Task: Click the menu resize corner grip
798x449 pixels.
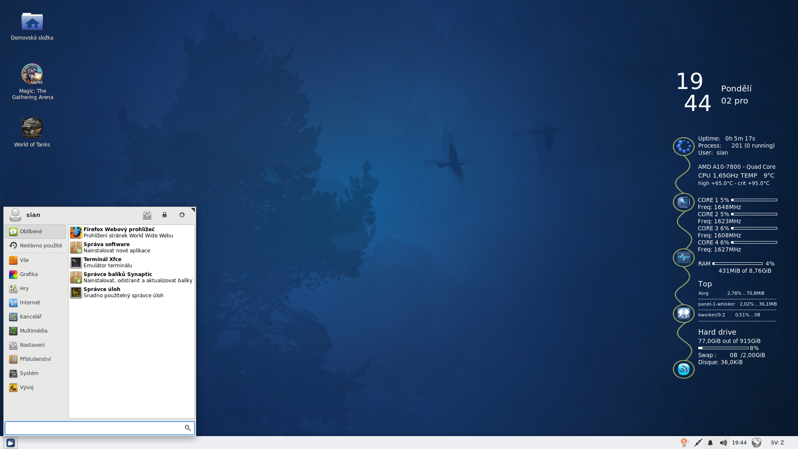Action: (x=193, y=210)
